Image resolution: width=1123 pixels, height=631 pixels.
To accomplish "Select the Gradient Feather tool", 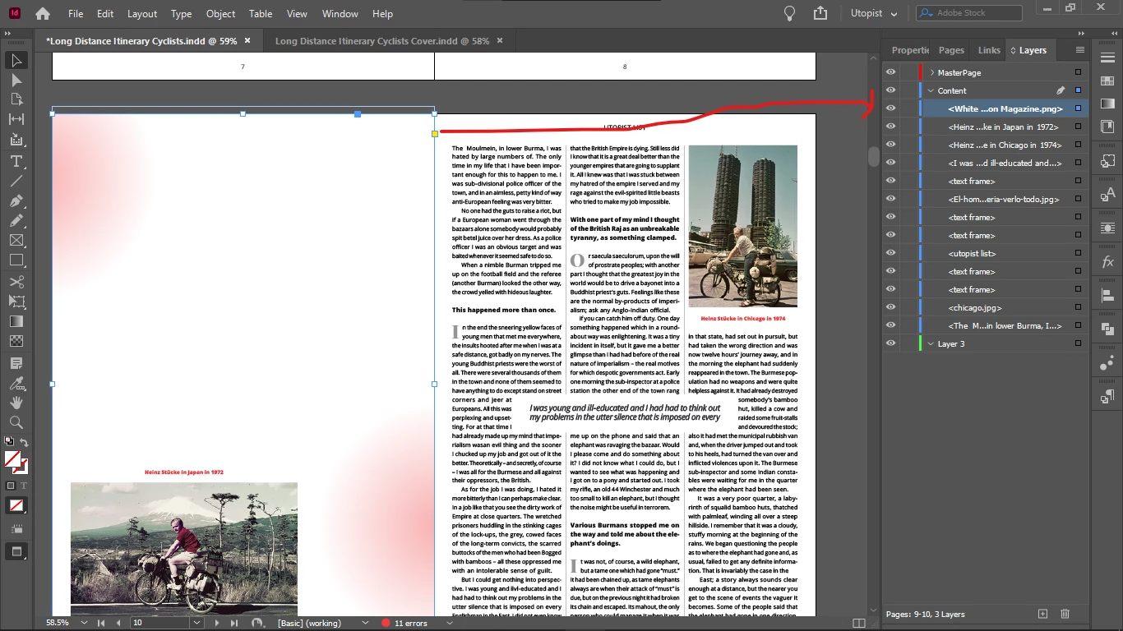I will point(16,342).
